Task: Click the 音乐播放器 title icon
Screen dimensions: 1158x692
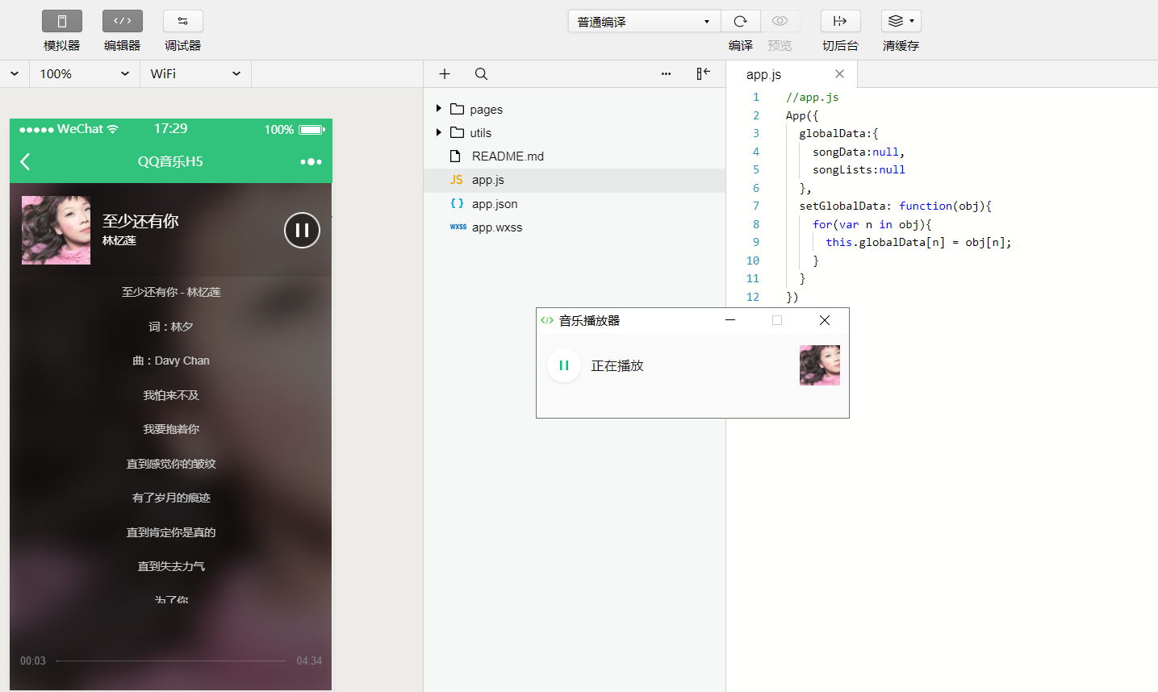Action: (x=547, y=320)
